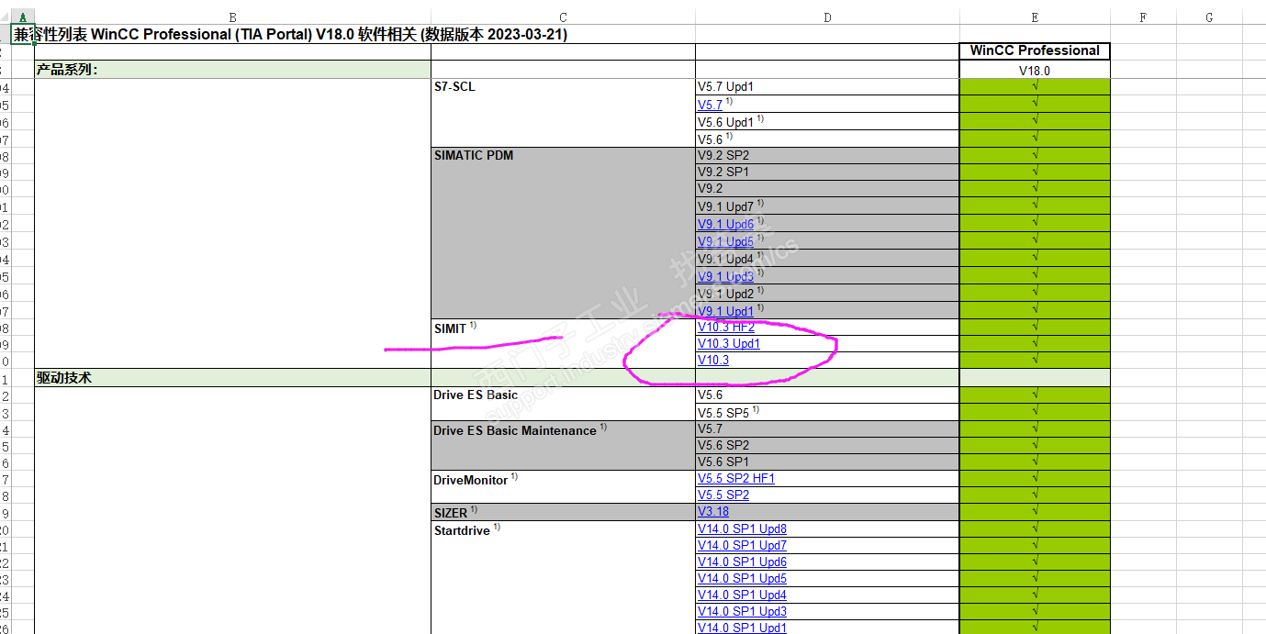Select the 产品系列 header cell
Viewport: 1266px width, 634px height.
click(x=232, y=70)
